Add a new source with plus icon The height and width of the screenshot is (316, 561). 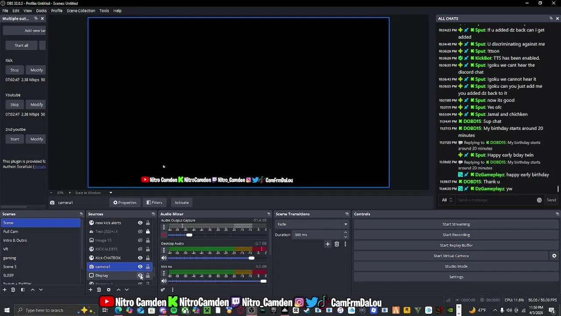tap(90, 290)
